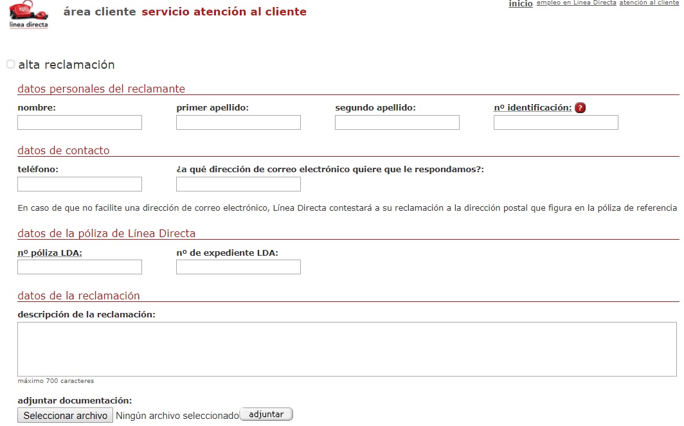Click the alta reclamación bullet icon
Screen dimensions: 684x426
point(10,64)
